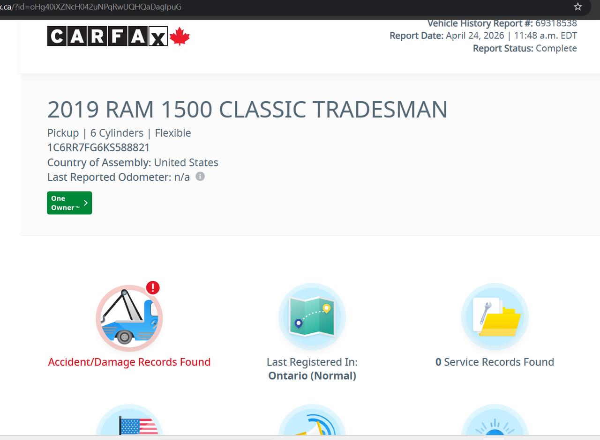Screen dimensions: 600x440
Task: Click the 2019 RAM 1500 Classic Tradesman heading
Action: click(x=247, y=110)
